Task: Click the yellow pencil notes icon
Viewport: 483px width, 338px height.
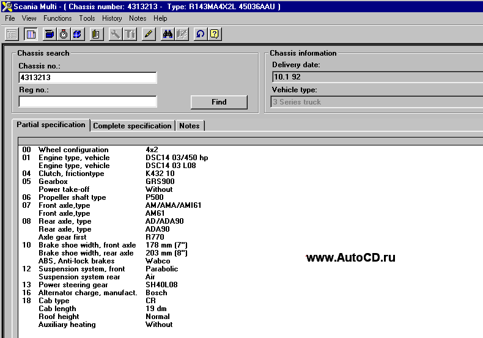Action: point(149,34)
